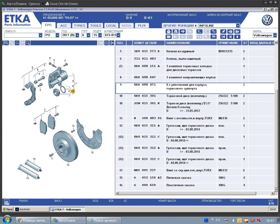Click the plain magnifier icon
This screenshot has height=224, width=280.
[x=28, y=43]
